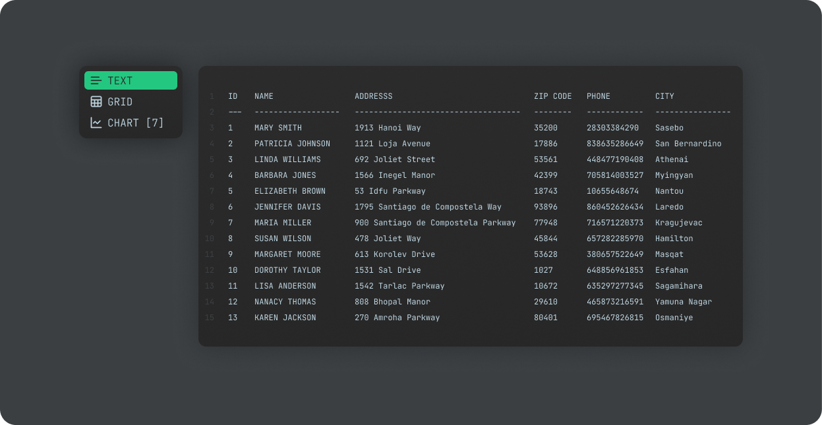
Task: Click the ZIP CODE column header
Action: coord(552,96)
